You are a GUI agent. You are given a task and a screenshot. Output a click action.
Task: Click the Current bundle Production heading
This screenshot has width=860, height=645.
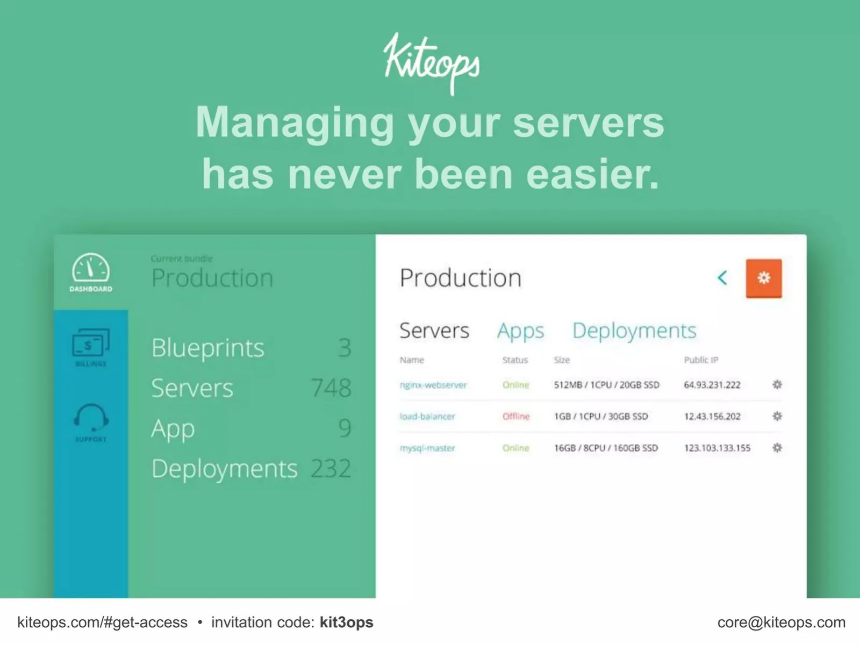point(212,272)
